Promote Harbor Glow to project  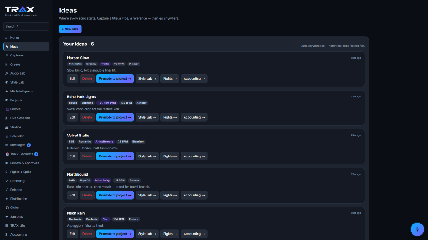[x=115, y=79]
